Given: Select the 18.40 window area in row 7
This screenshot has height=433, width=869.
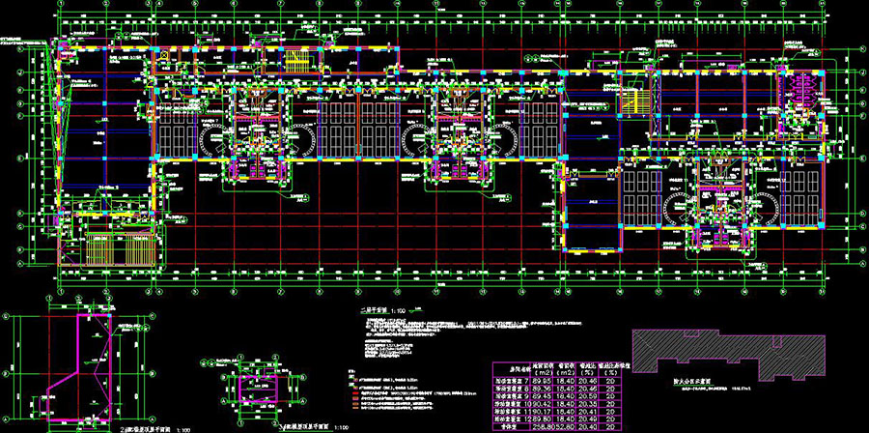Looking at the screenshot, I should tap(565, 382).
